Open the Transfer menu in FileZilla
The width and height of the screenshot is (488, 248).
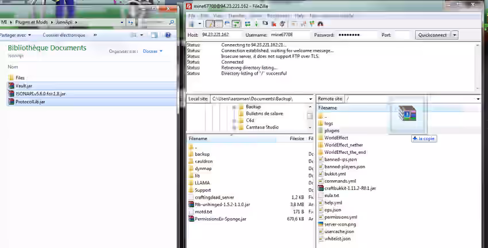click(x=237, y=15)
